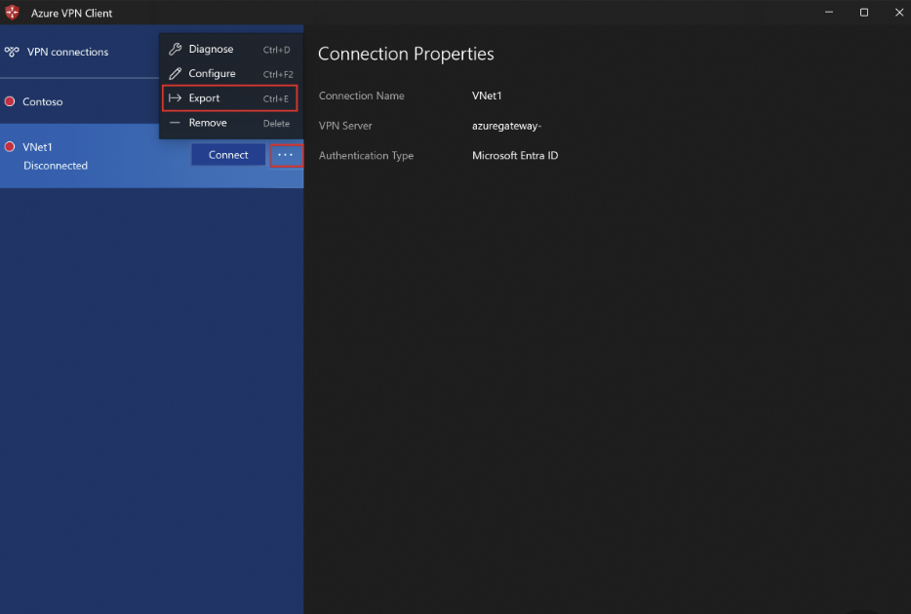Image resolution: width=911 pixels, height=614 pixels.
Task: Click the VPN connections heading
Action: (67, 52)
